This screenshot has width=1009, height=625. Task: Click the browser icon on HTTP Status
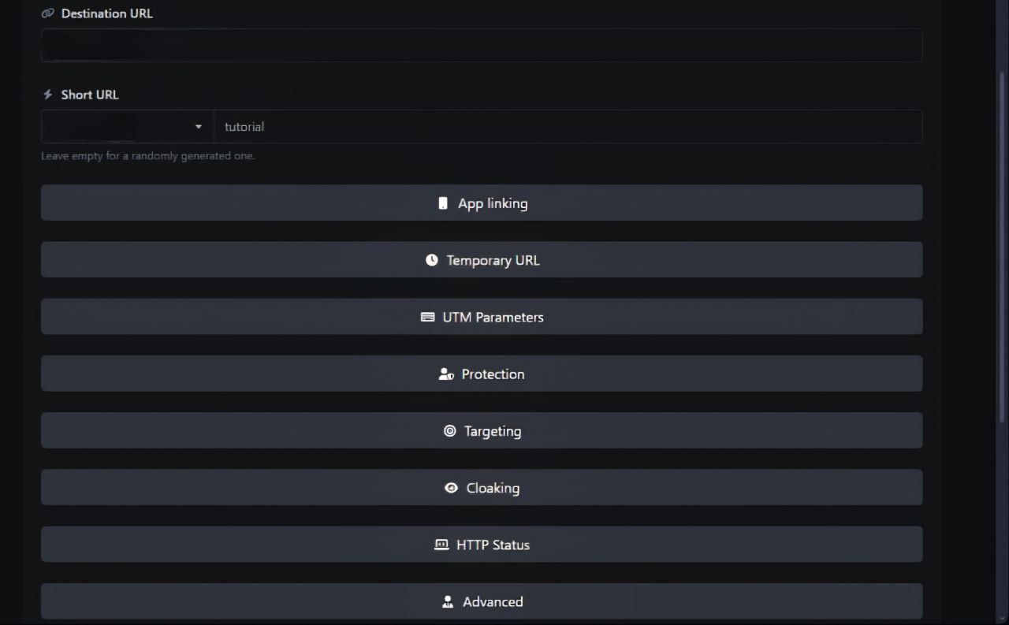[x=441, y=544]
